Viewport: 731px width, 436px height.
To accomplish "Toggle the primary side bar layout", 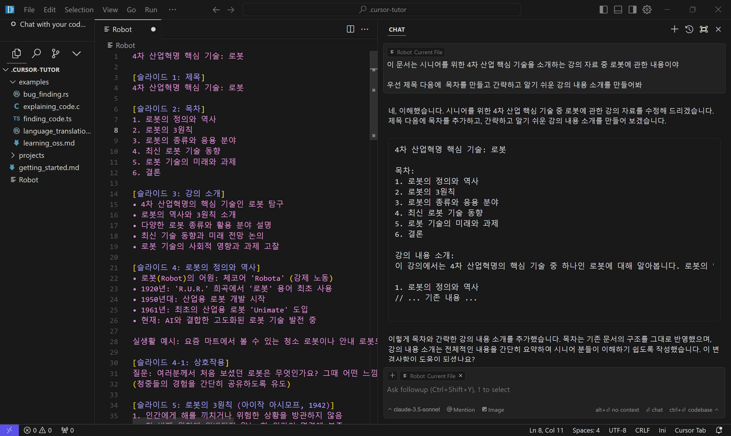I will 603,10.
